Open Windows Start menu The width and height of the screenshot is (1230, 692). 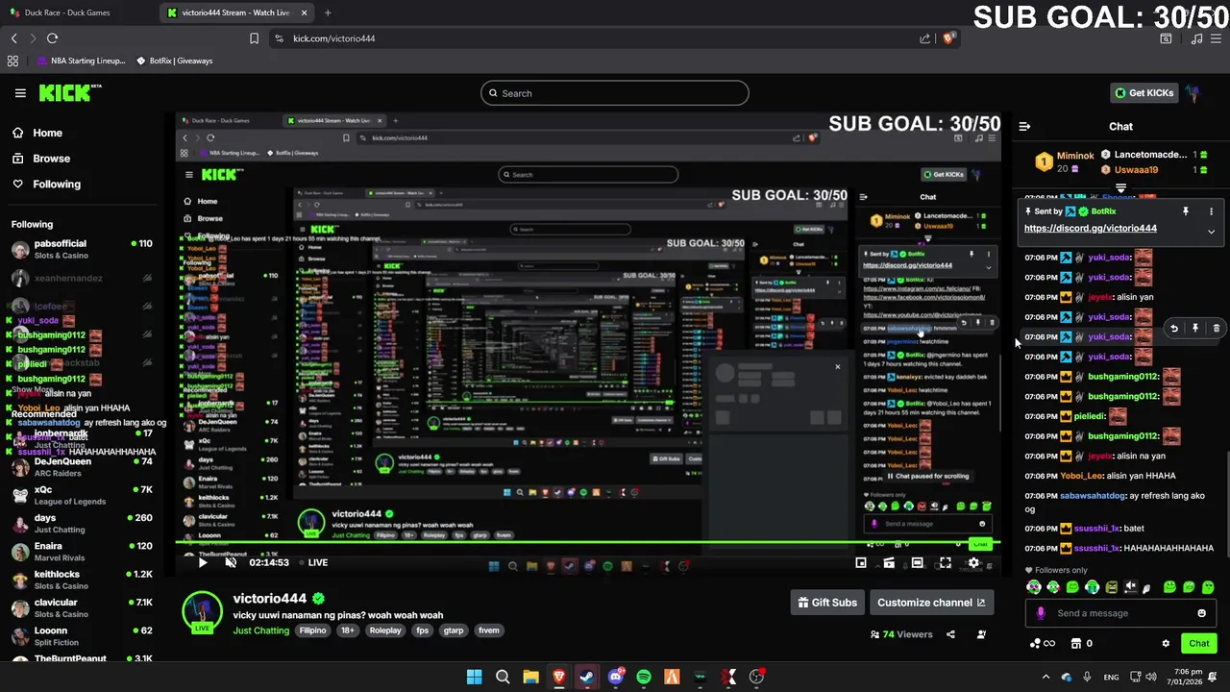click(x=474, y=677)
